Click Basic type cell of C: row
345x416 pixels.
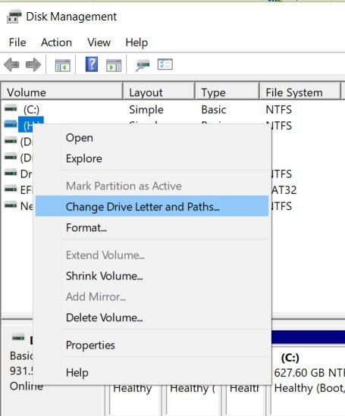point(214,110)
